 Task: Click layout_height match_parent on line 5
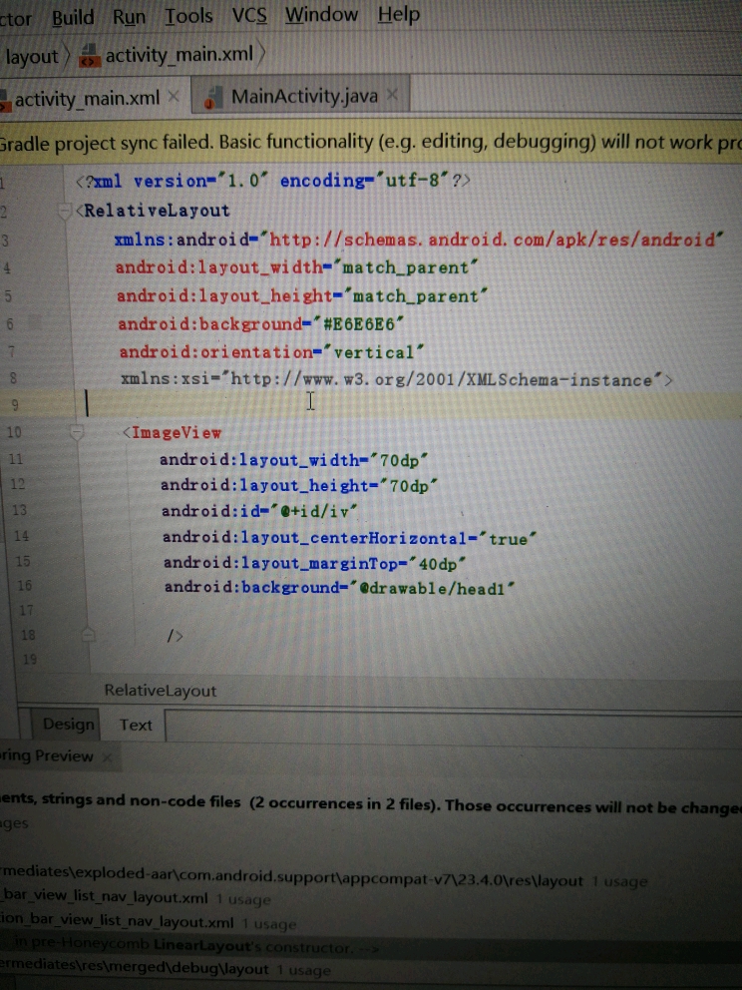click(x=301, y=296)
